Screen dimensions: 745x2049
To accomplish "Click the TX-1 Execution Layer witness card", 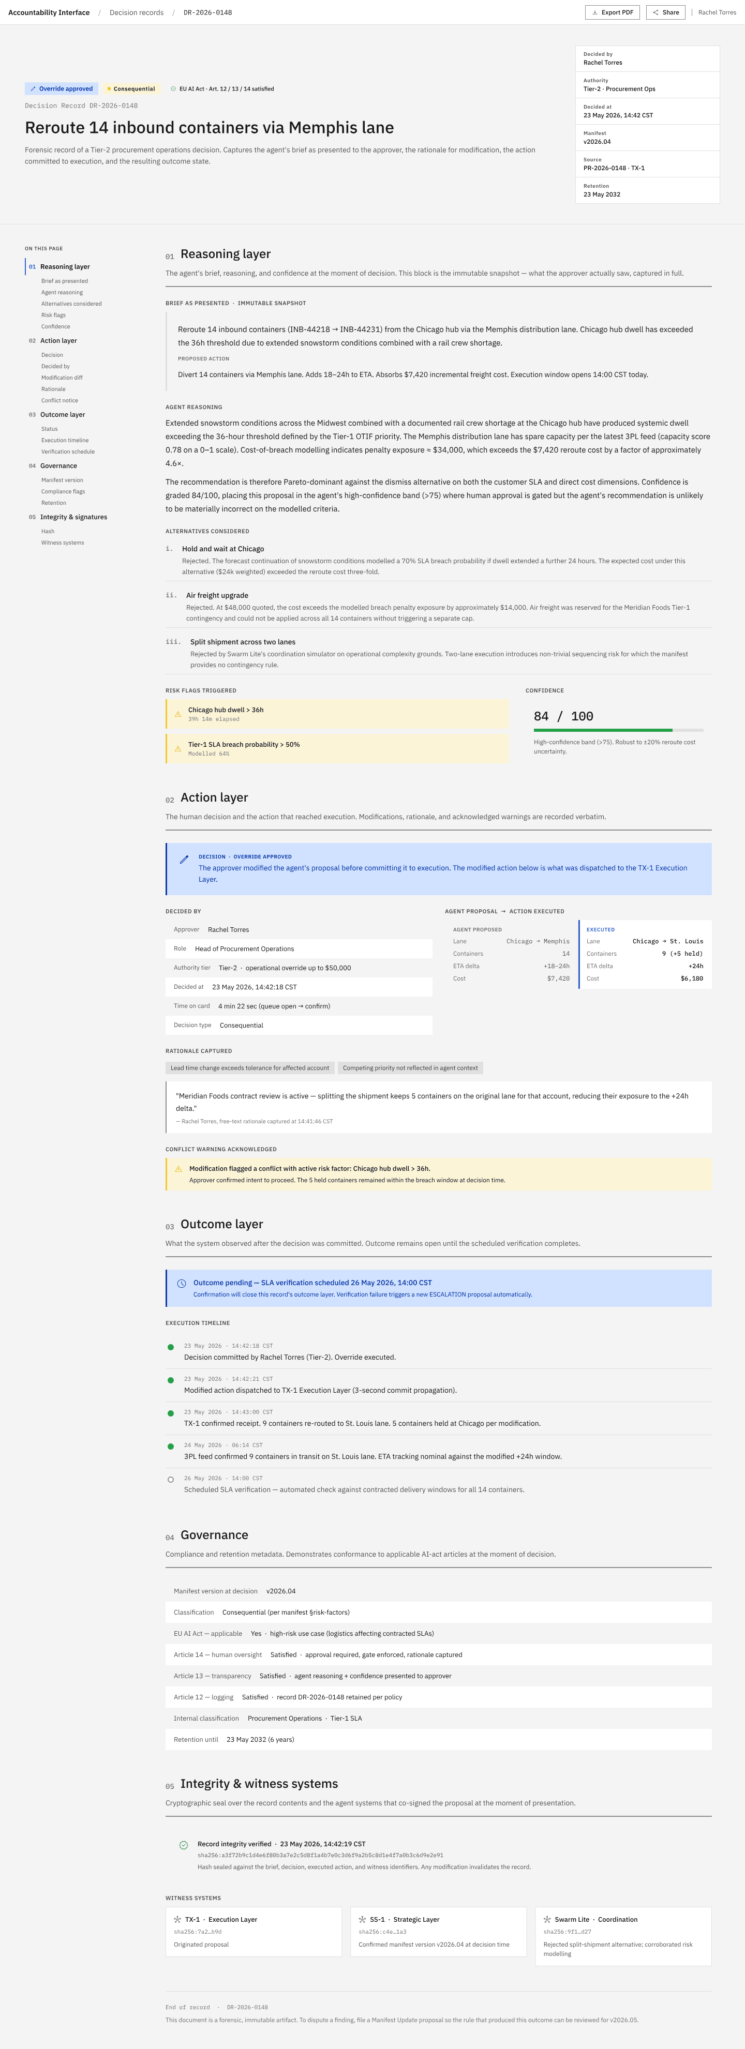I will tap(254, 1931).
